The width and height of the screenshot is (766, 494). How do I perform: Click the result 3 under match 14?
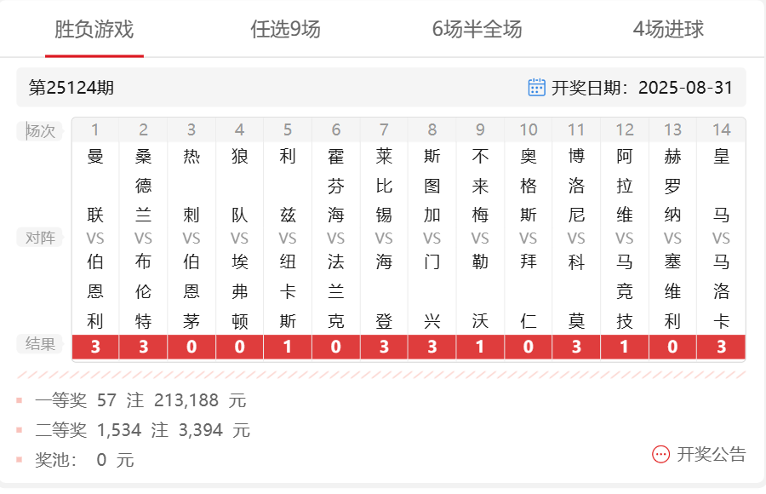721,347
